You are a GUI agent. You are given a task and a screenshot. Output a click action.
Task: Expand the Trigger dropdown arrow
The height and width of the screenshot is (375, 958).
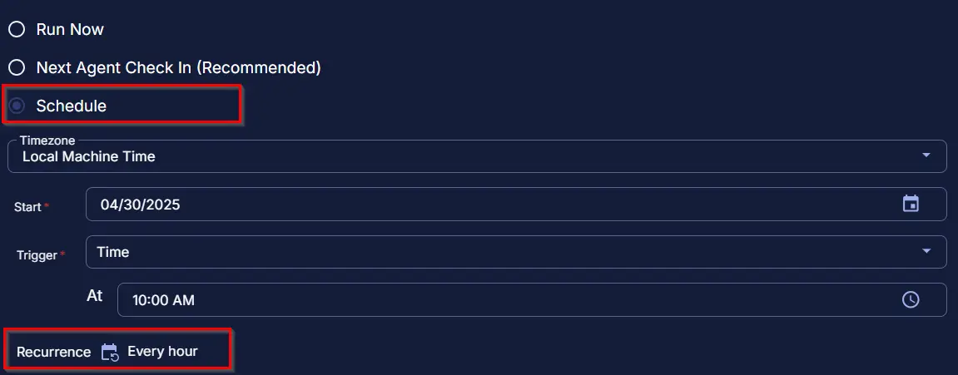pos(926,251)
